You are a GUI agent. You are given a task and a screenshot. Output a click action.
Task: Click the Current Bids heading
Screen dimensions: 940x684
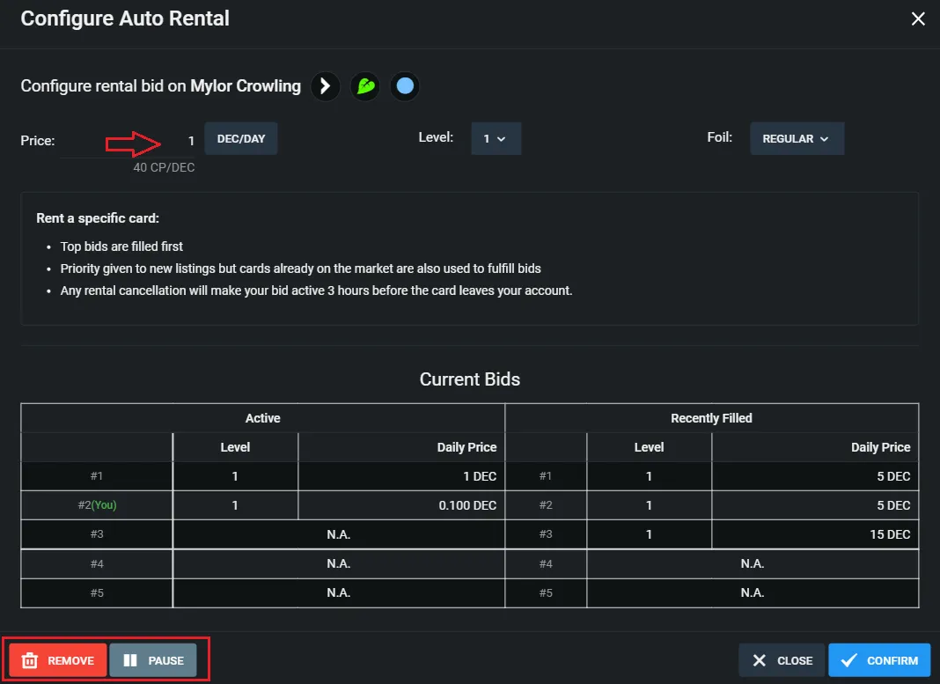point(470,379)
